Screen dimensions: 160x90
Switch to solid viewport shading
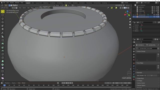point(125,8)
